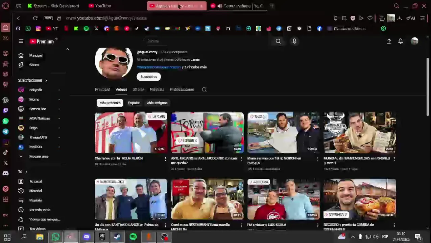Image resolution: width=431 pixels, height=243 pixels.
Task: Select the 'Más antiguos' filter chip
Action: [x=157, y=103]
